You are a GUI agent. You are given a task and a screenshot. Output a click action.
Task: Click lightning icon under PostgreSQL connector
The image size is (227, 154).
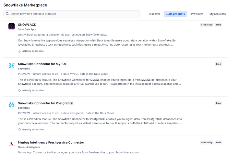19,129
